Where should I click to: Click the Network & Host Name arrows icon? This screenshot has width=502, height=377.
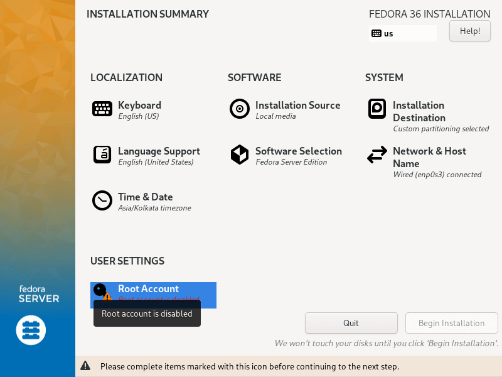377,155
